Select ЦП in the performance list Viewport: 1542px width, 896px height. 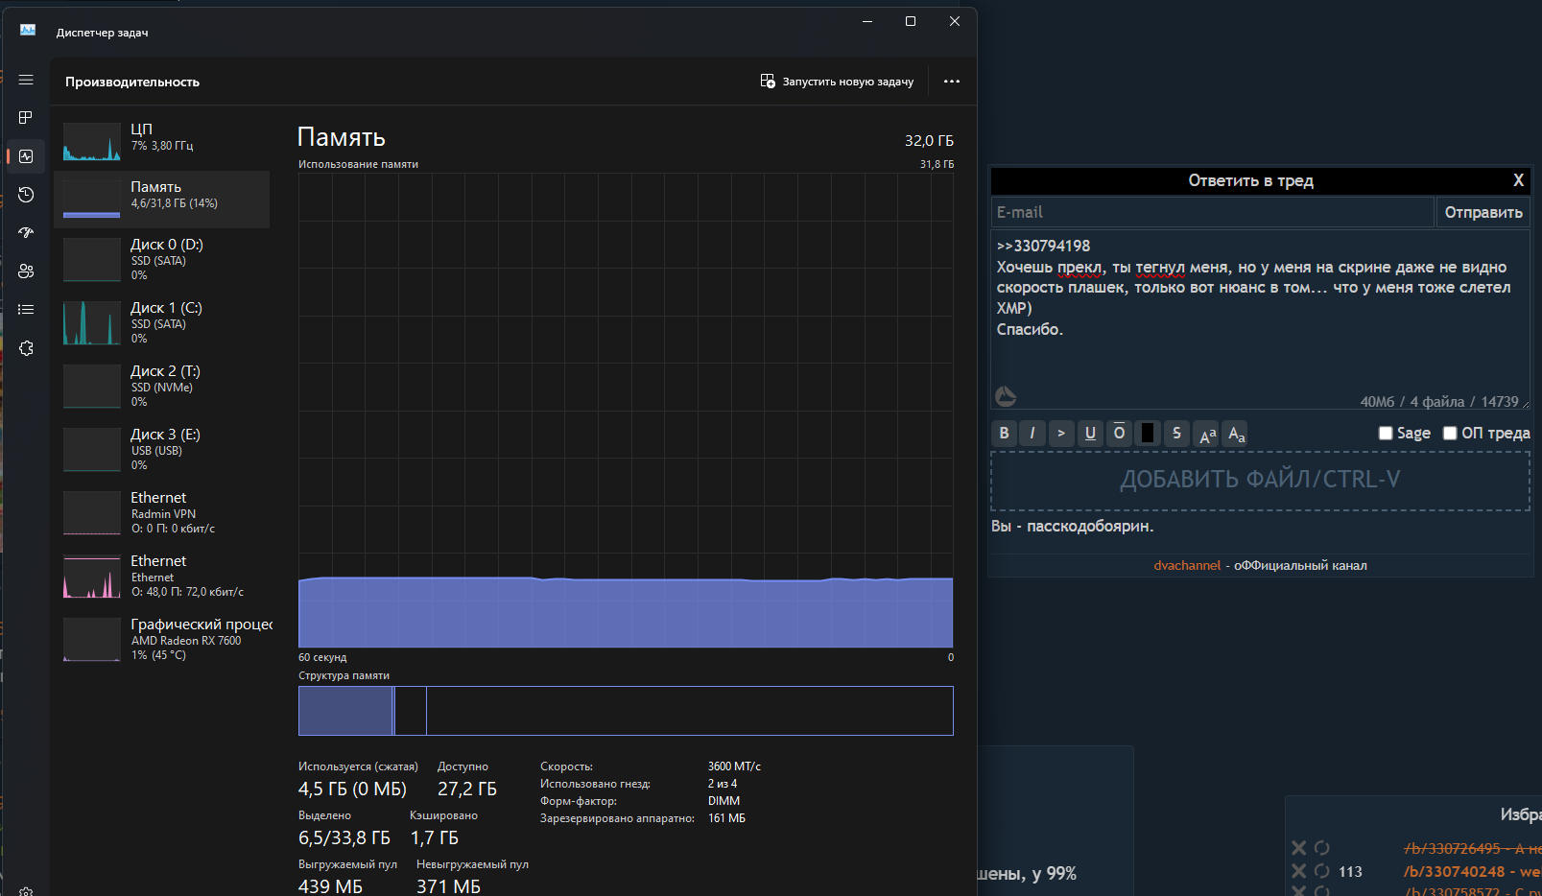161,140
